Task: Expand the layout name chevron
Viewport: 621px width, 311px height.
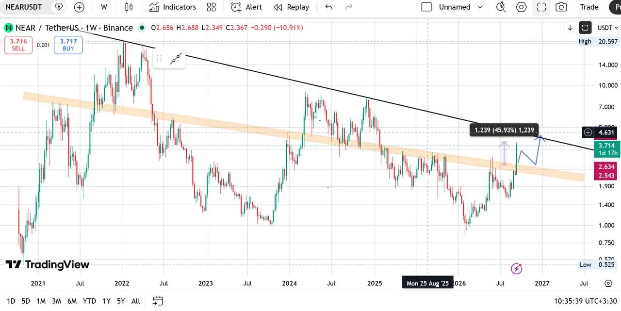Action: (480, 7)
